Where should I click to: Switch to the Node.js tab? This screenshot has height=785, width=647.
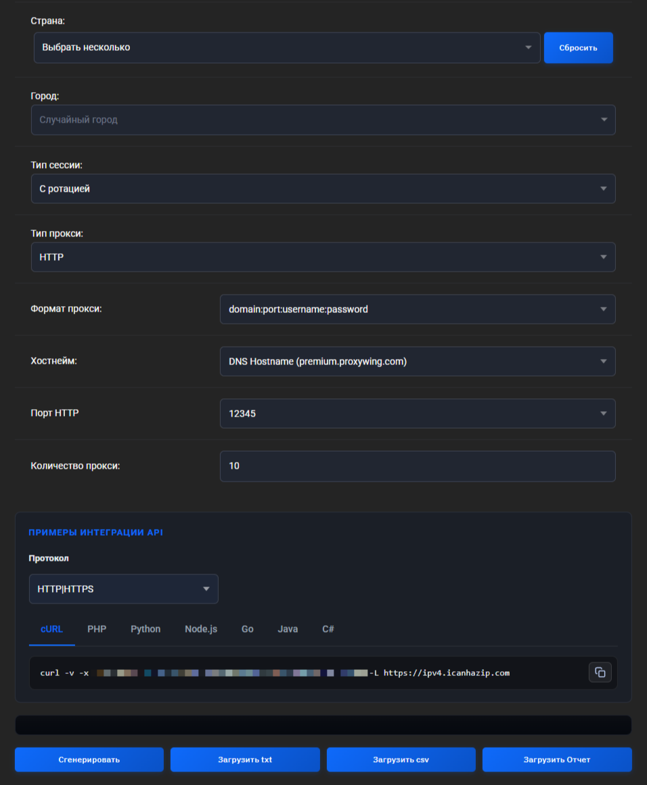click(x=201, y=629)
